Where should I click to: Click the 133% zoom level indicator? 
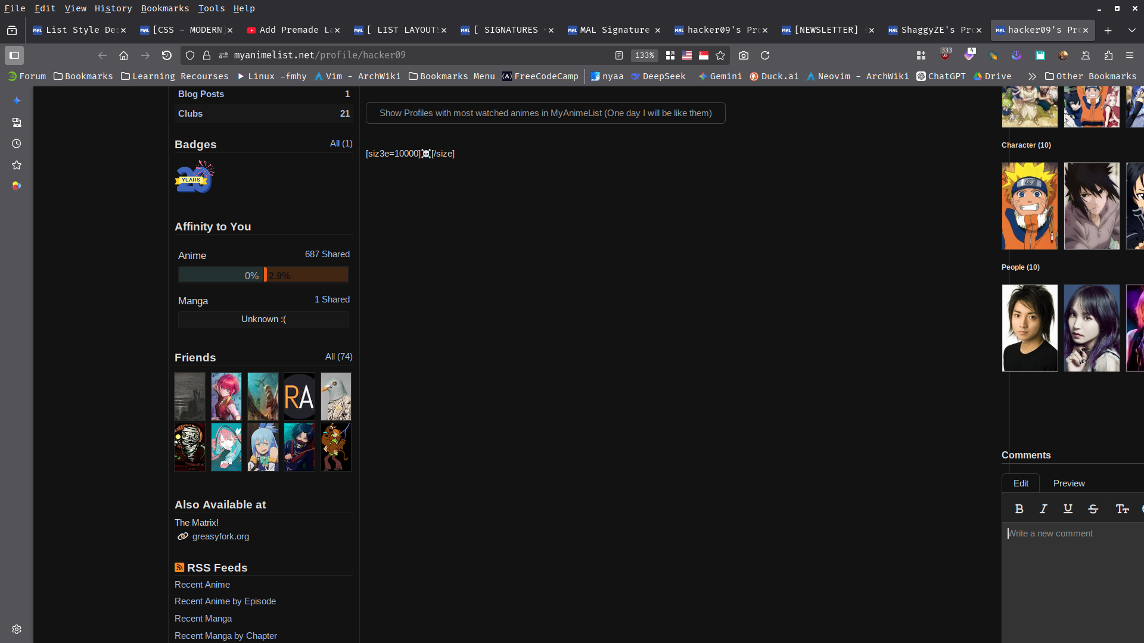[644, 55]
